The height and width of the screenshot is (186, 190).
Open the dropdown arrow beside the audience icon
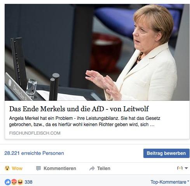tap(186, 168)
